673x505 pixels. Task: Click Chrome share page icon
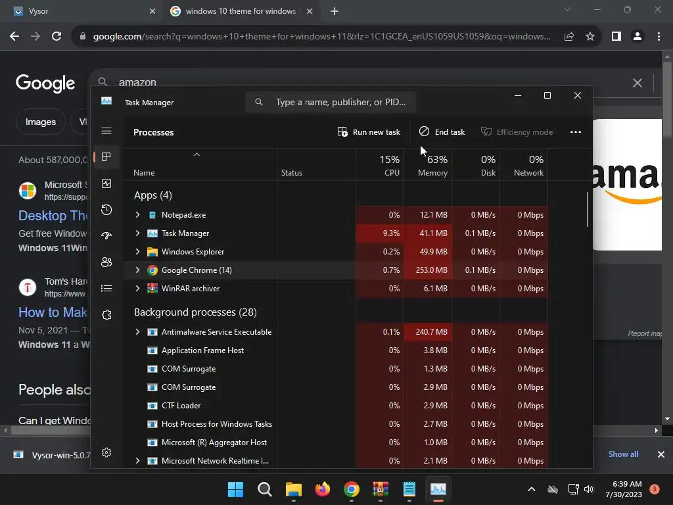pos(569,37)
